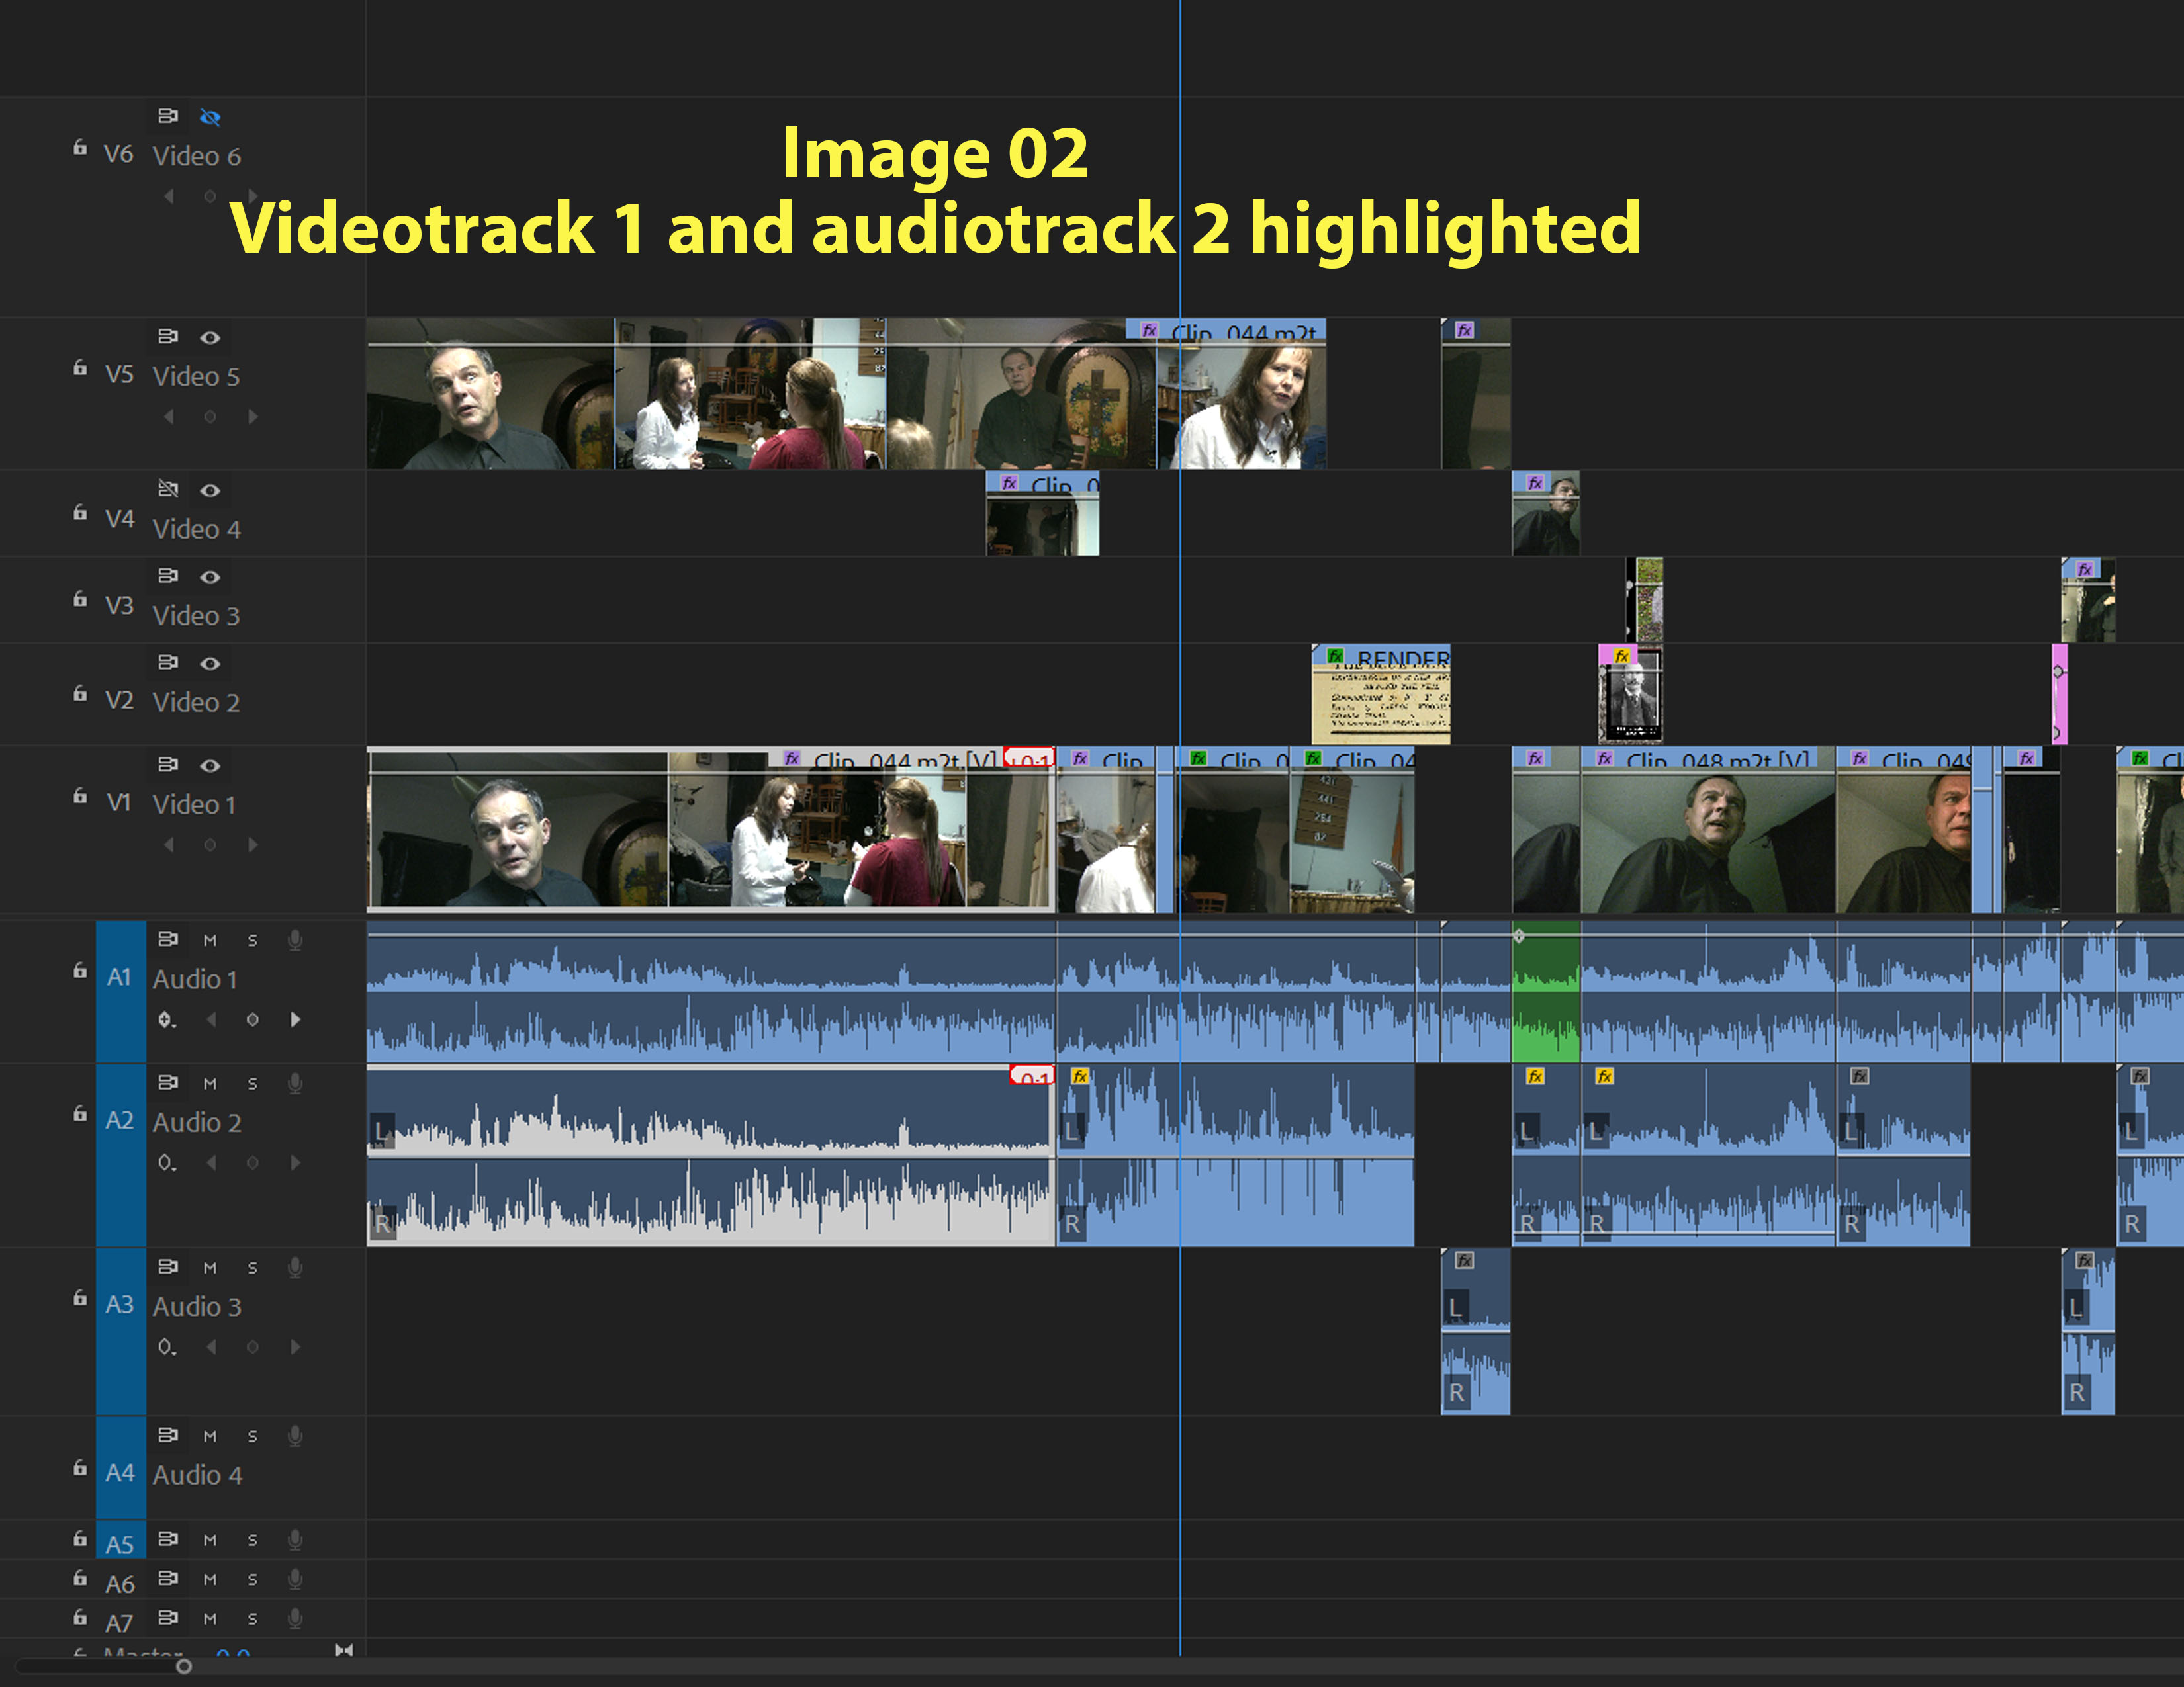Open Audio 1 show keyframes dropdown

[x=167, y=1019]
